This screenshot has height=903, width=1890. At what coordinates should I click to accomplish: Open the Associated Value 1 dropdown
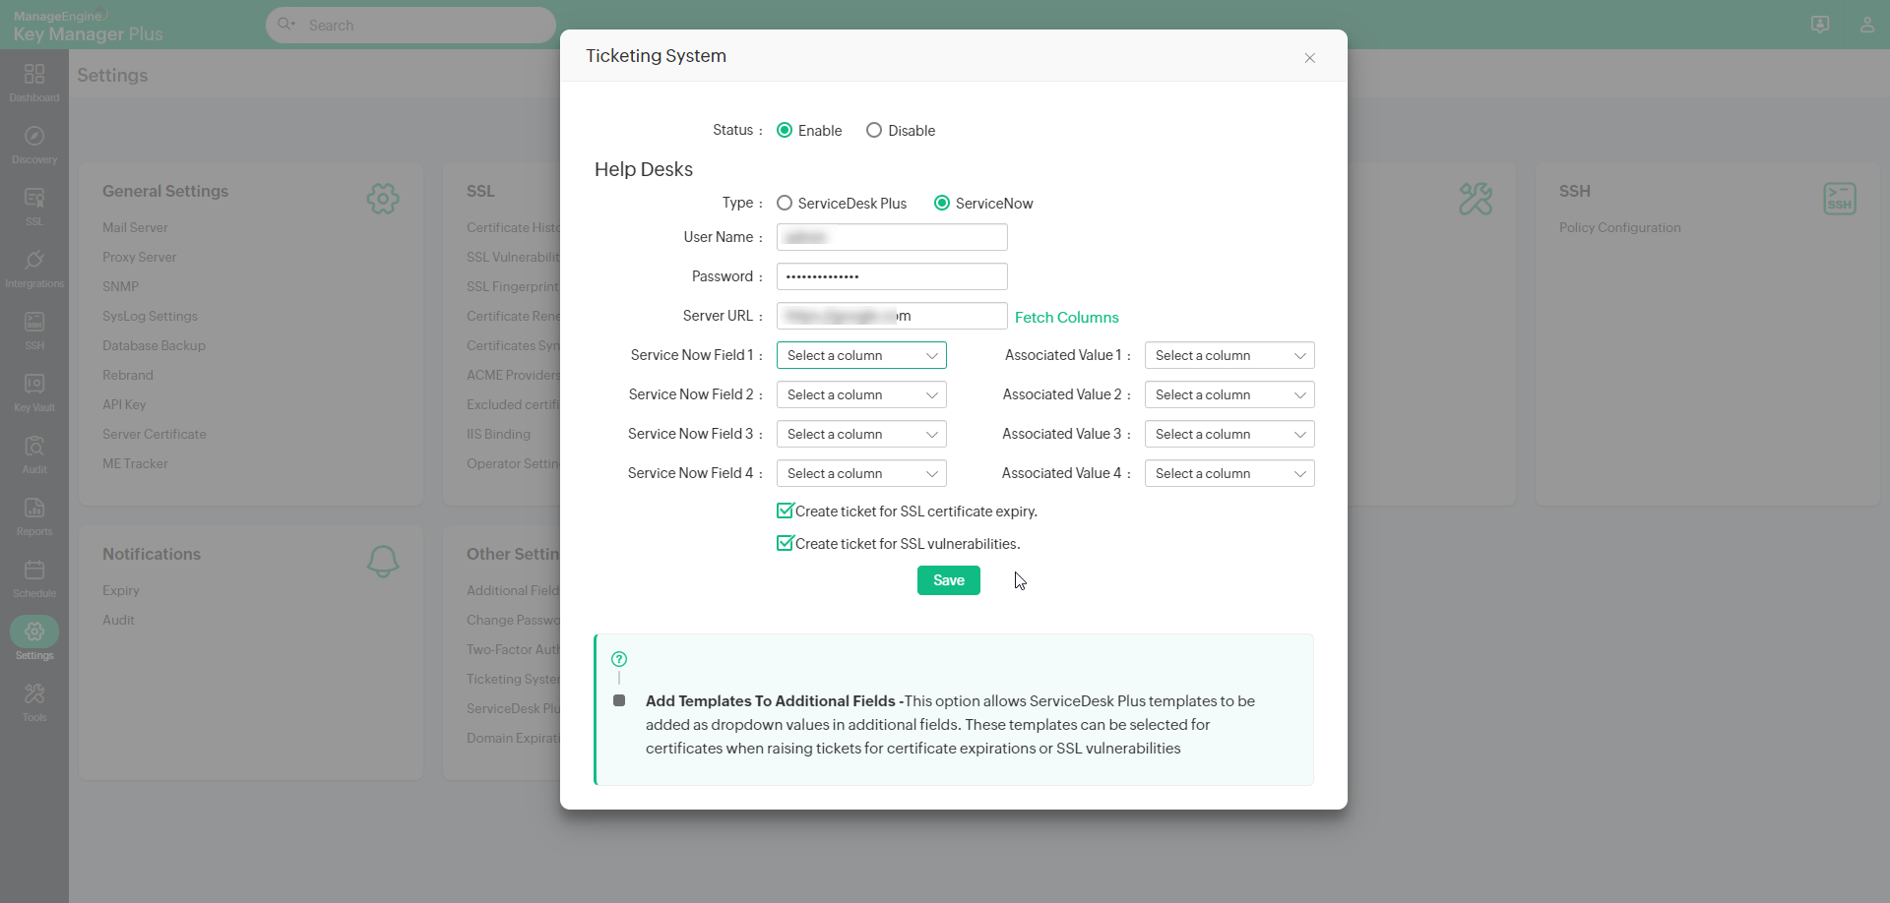point(1229,355)
